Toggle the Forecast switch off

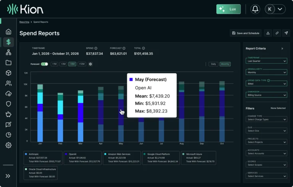click(45, 64)
